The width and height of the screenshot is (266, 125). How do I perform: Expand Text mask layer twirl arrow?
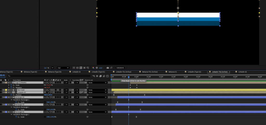(x=4, y=90)
